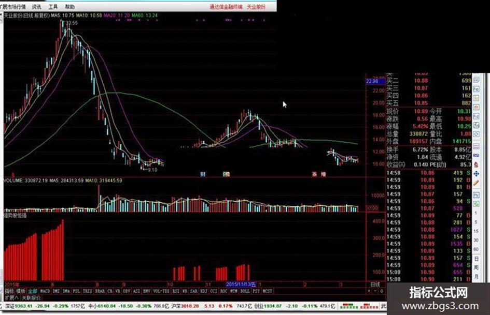Open the 工具 menu
Viewport: 490px width, 315px height.
[53, 7]
